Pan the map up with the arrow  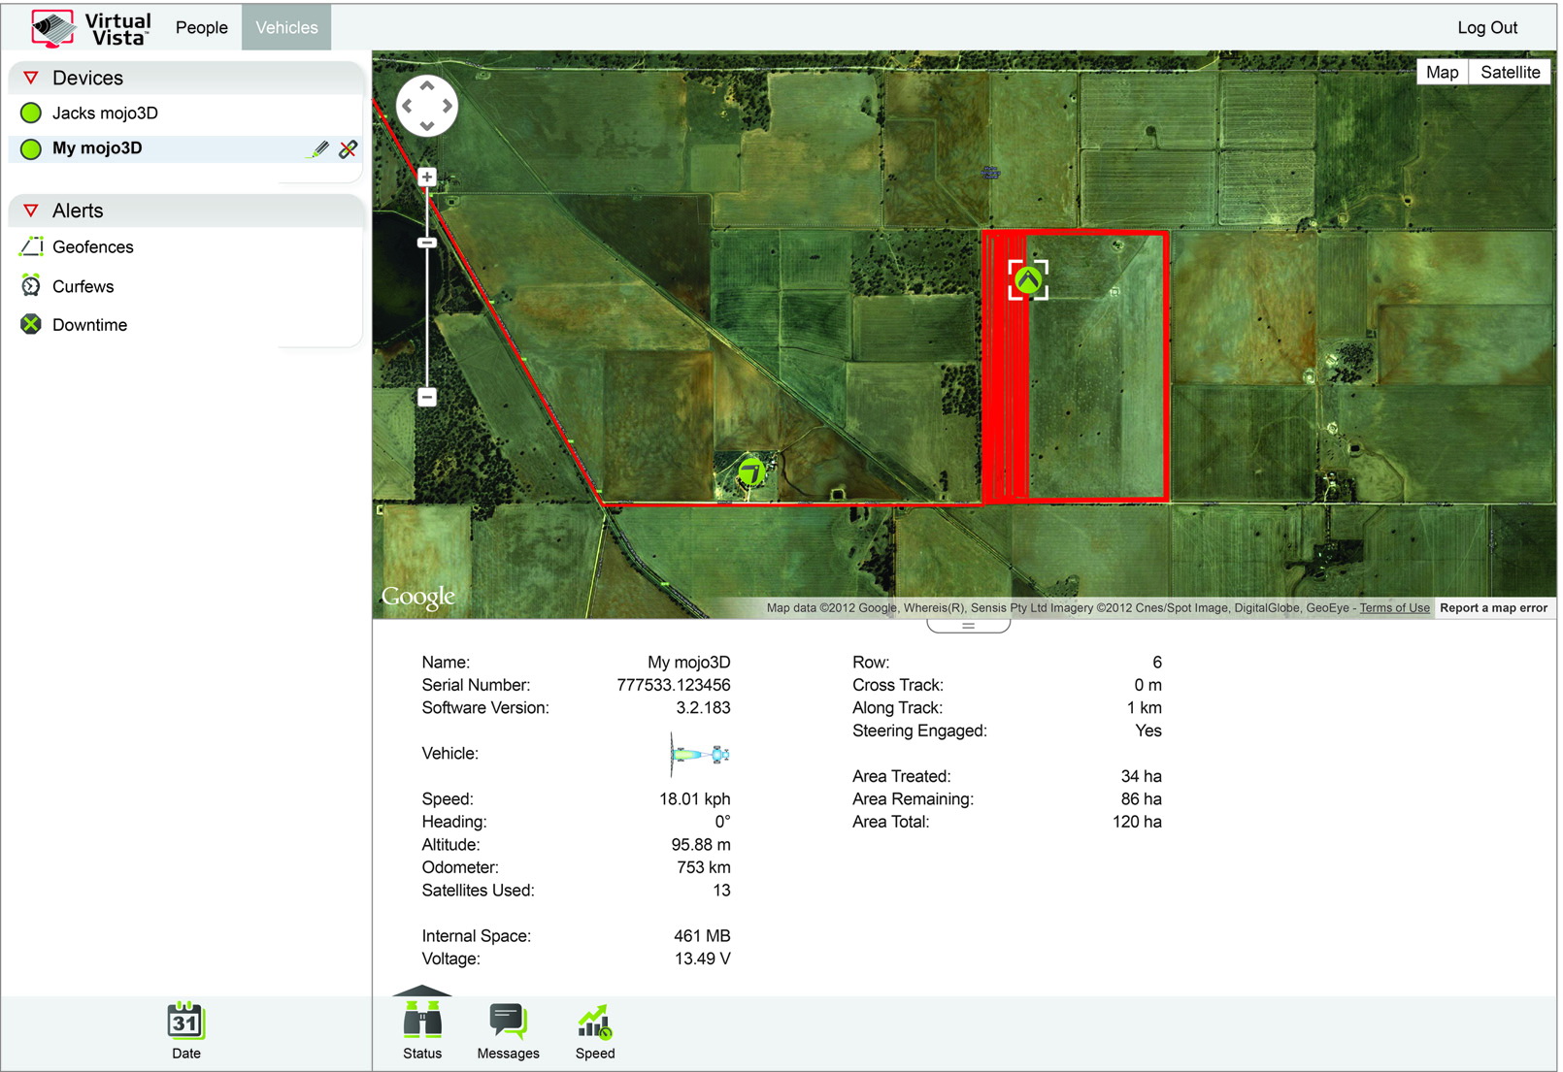[x=427, y=86]
